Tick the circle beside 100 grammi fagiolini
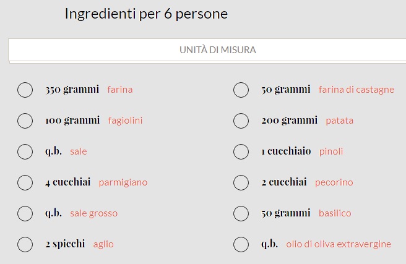The width and height of the screenshot is (406, 264). (25, 121)
